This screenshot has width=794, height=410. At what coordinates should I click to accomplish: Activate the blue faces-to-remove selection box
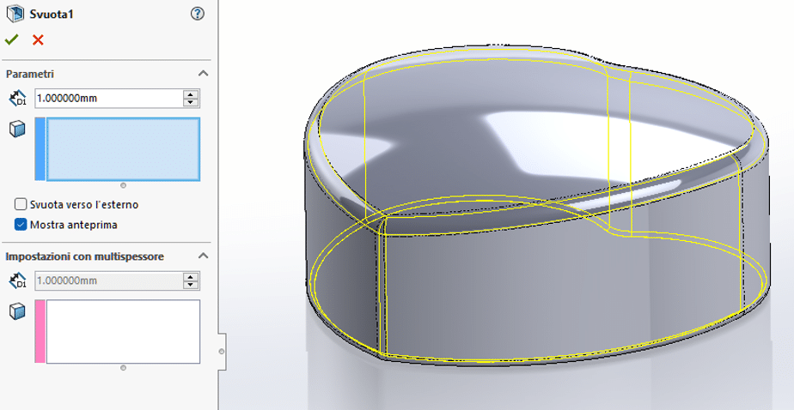(123, 149)
